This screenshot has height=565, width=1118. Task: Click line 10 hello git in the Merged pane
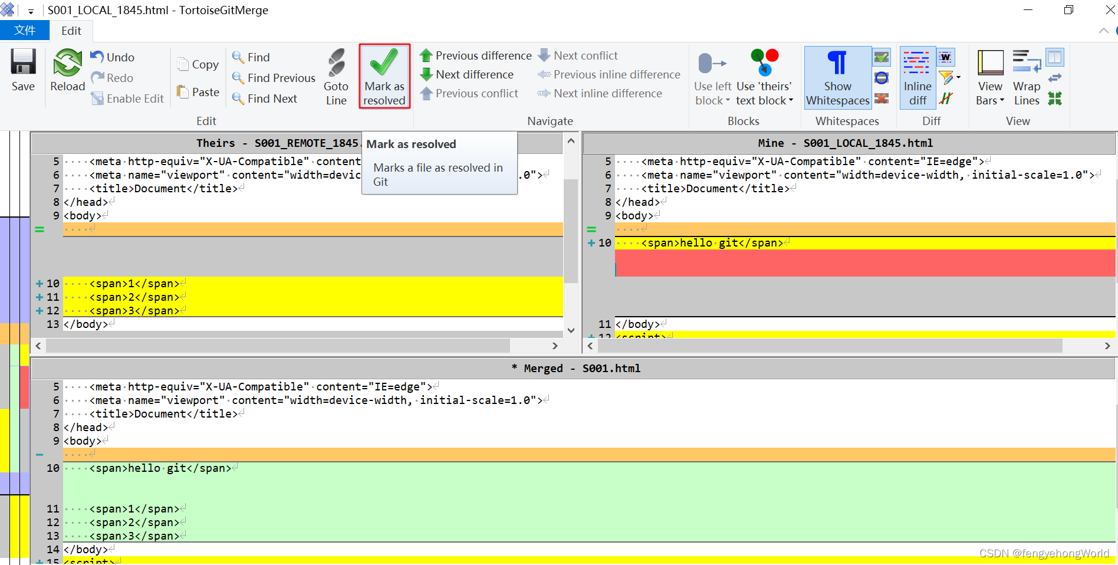pos(589,468)
